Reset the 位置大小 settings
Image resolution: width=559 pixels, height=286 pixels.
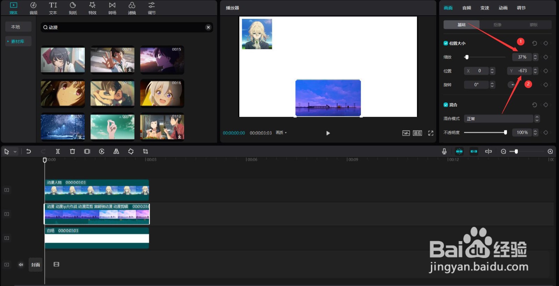coord(534,43)
